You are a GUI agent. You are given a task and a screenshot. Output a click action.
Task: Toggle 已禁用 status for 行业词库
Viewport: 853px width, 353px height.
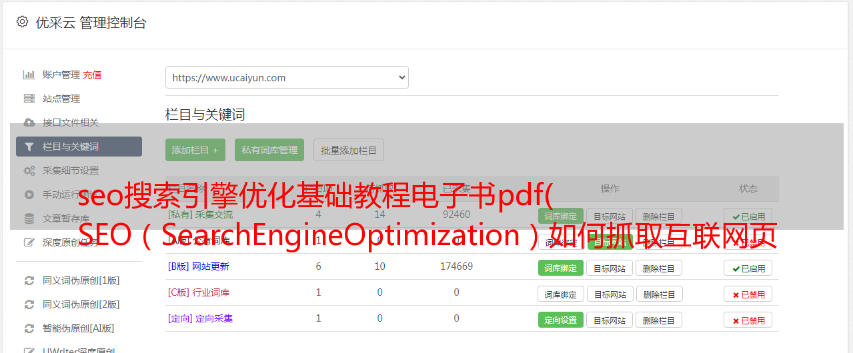point(748,294)
